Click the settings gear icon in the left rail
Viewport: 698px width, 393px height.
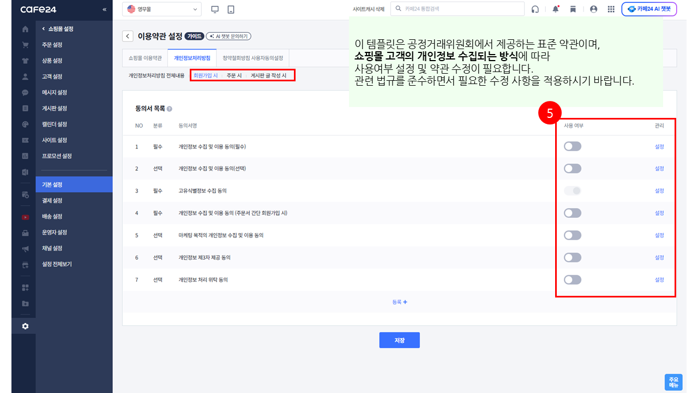click(x=25, y=326)
